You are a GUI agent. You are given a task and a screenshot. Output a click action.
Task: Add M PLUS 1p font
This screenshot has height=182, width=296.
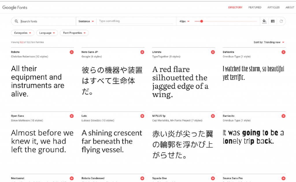213,116
